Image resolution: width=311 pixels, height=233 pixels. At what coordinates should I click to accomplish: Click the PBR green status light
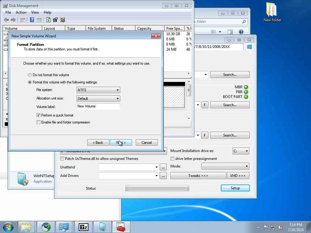coord(246,92)
